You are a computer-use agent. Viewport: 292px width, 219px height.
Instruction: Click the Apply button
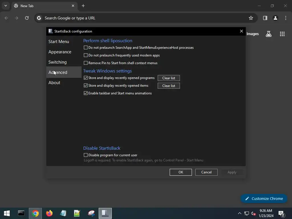point(232,172)
